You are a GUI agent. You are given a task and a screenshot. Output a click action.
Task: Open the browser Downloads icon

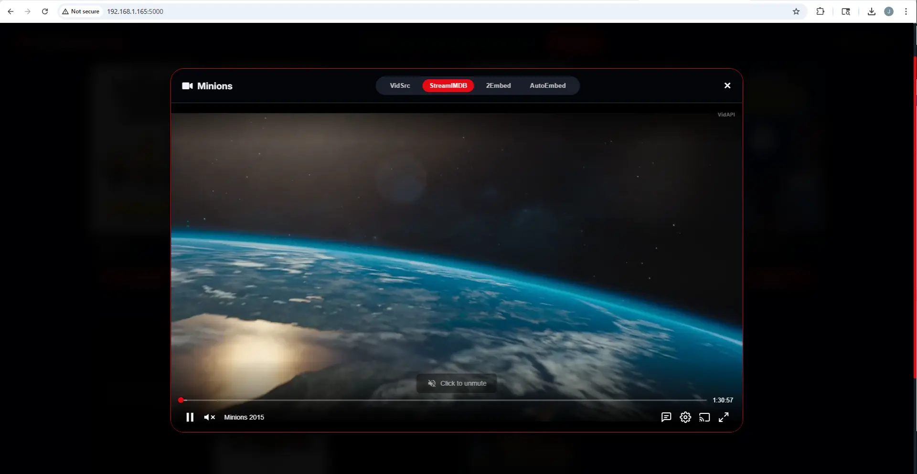click(x=872, y=11)
